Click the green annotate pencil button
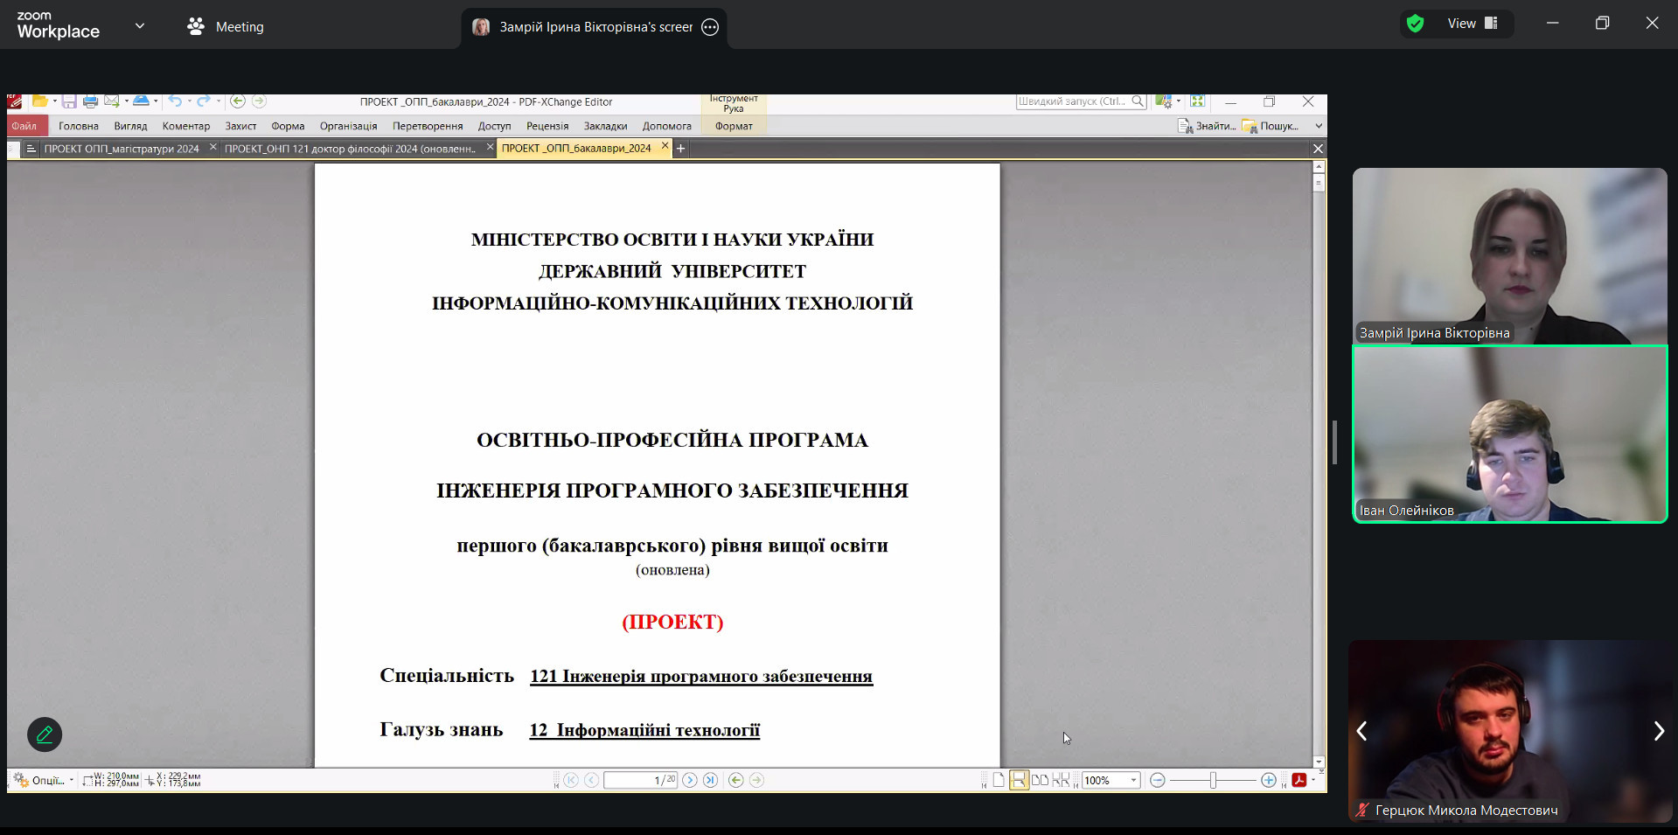Image resolution: width=1678 pixels, height=835 pixels. 45,734
